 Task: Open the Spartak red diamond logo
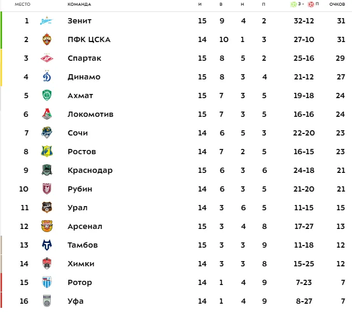coord(47,58)
